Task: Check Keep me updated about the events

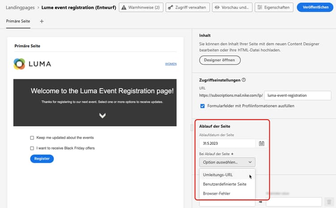Action: tap(32, 138)
